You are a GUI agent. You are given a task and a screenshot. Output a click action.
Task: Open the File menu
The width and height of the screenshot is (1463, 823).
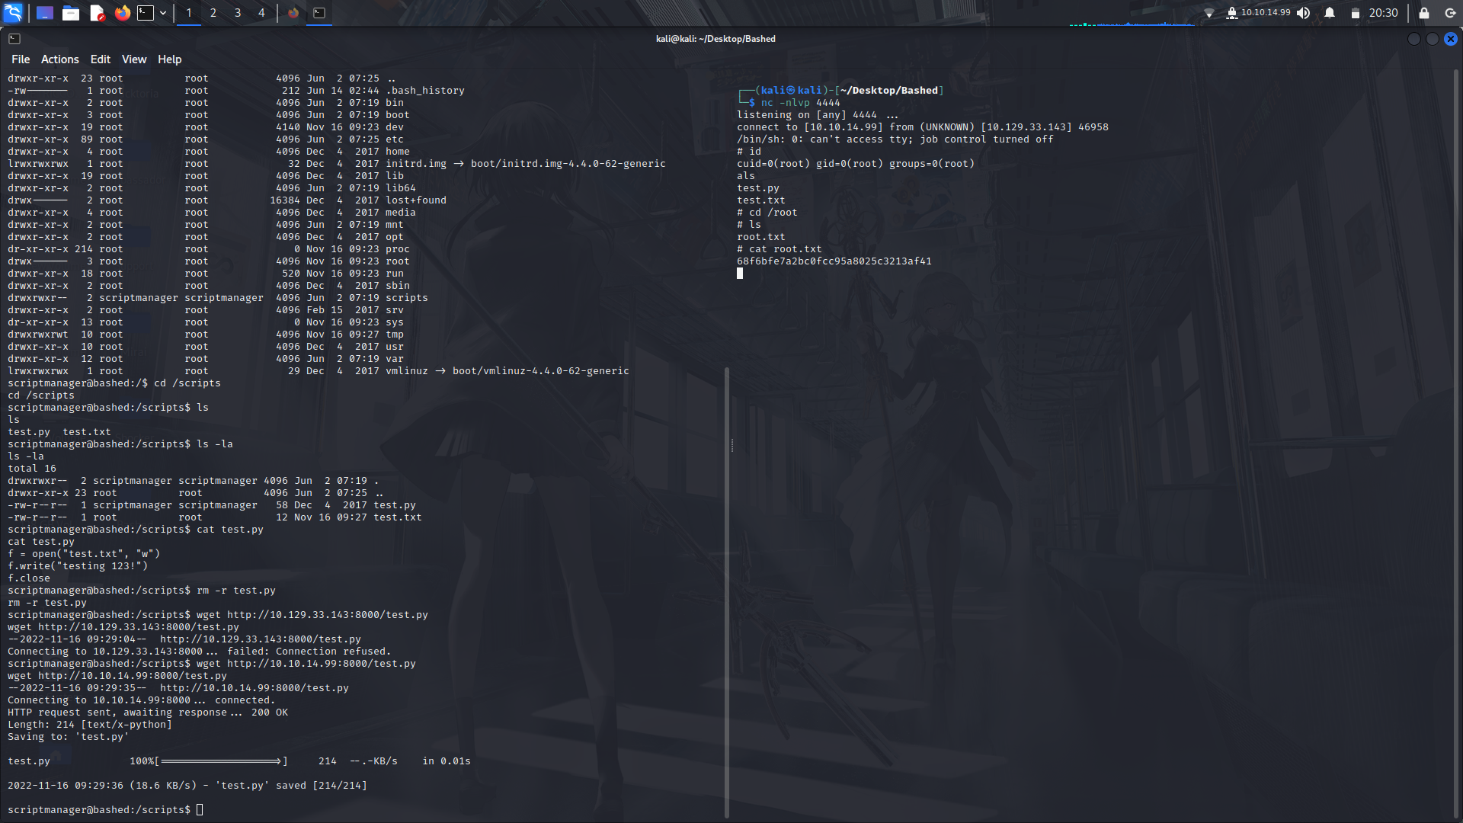coord(20,59)
